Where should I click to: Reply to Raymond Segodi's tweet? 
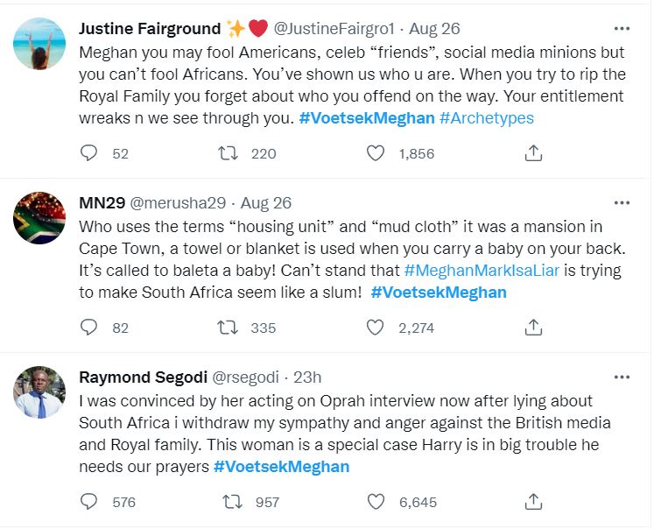tap(89, 502)
